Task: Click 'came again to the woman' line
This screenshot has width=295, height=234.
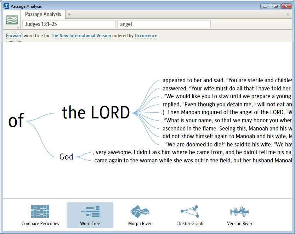Action: coord(193,161)
